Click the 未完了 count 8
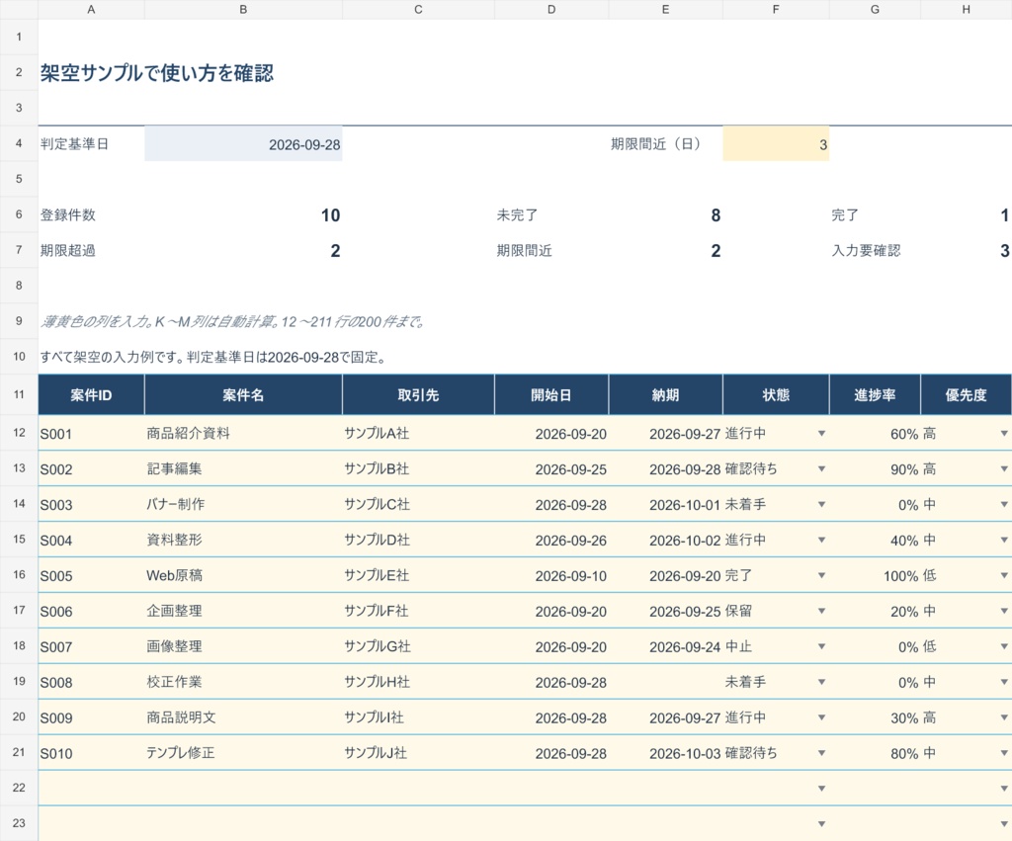The width and height of the screenshot is (1012, 841). [x=716, y=214]
